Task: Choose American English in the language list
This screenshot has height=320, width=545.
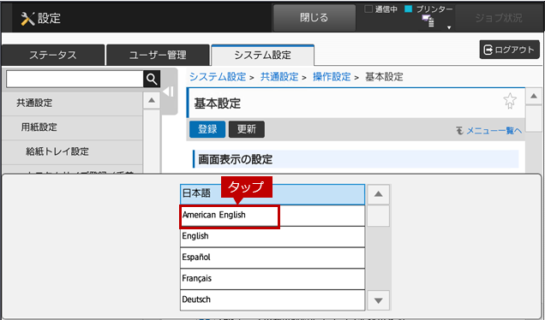Action: (x=272, y=216)
